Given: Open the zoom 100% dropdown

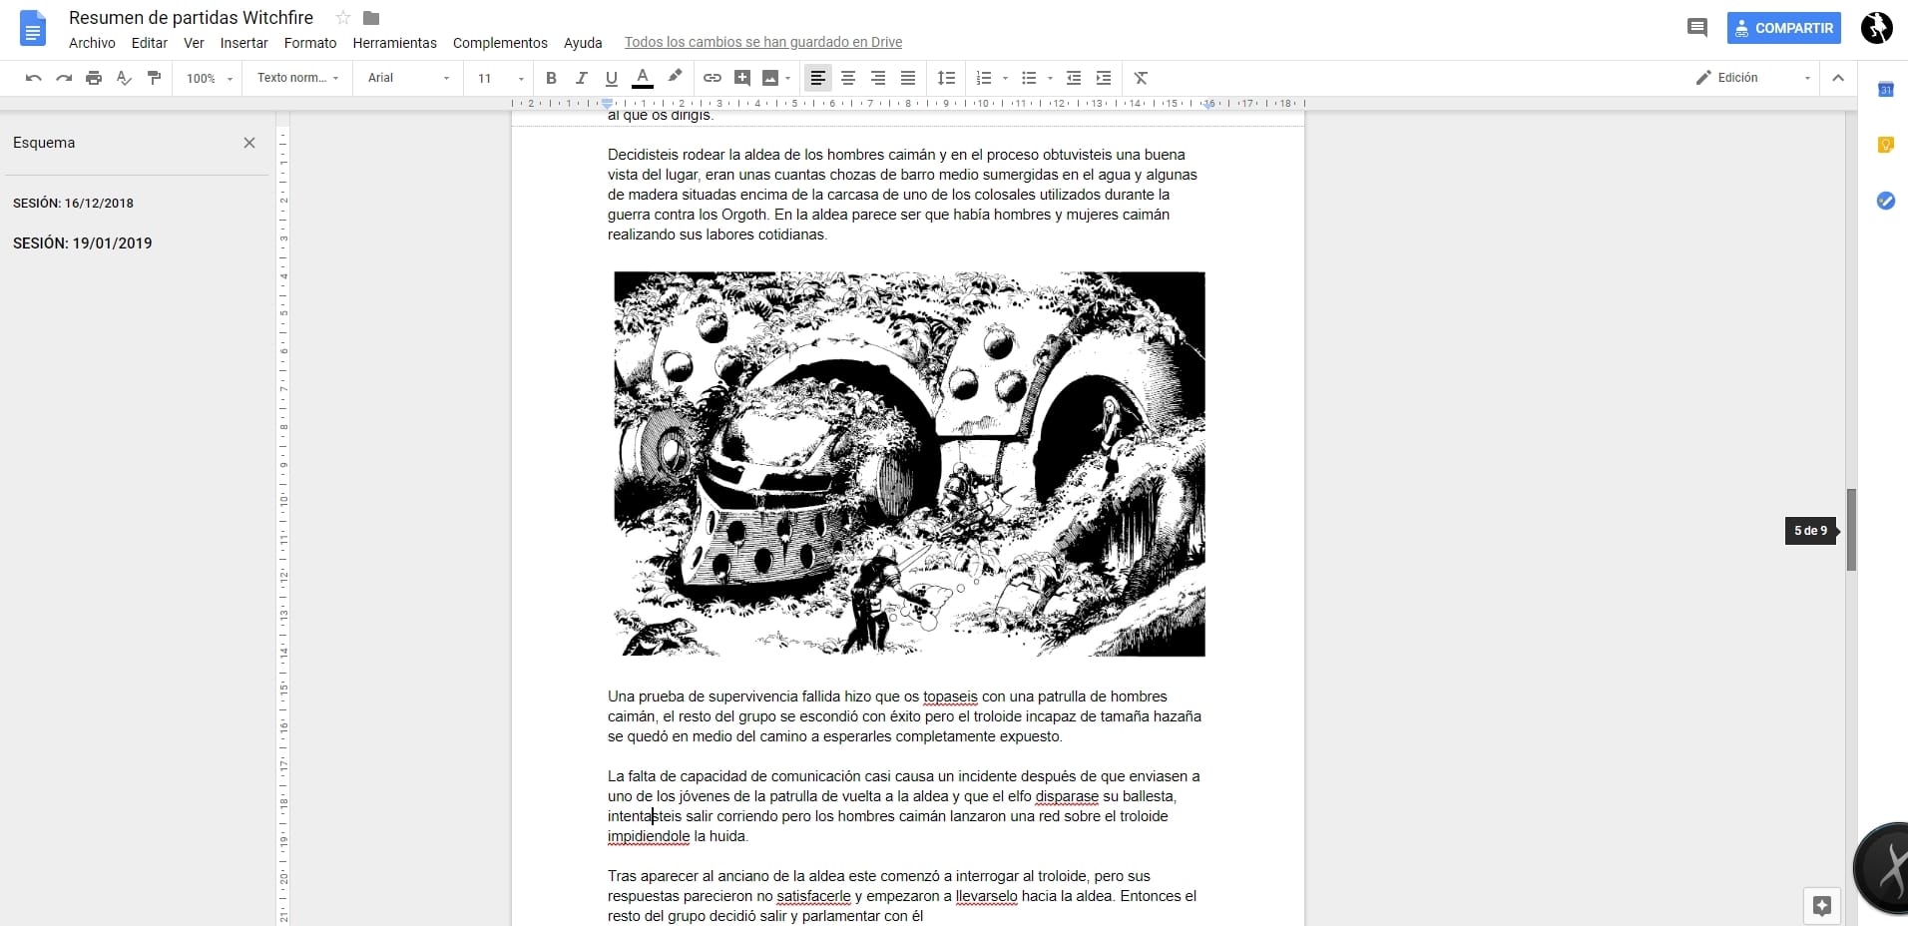Looking at the screenshot, I should click(210, 78).
